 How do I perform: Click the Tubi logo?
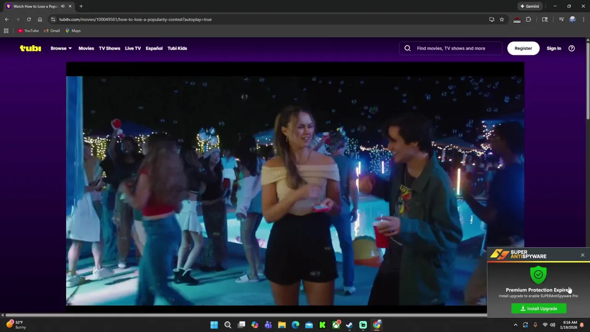(x=30, y=48)
